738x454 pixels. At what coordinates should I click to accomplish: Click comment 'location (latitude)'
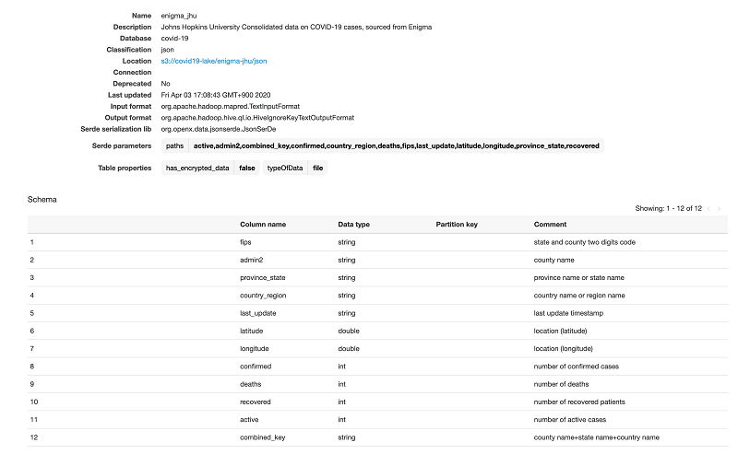[x=561, y=331]
